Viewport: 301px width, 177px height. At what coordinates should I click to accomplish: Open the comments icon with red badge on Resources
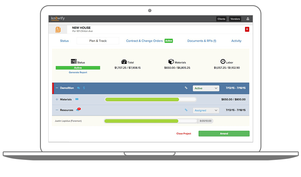[78, 110]
